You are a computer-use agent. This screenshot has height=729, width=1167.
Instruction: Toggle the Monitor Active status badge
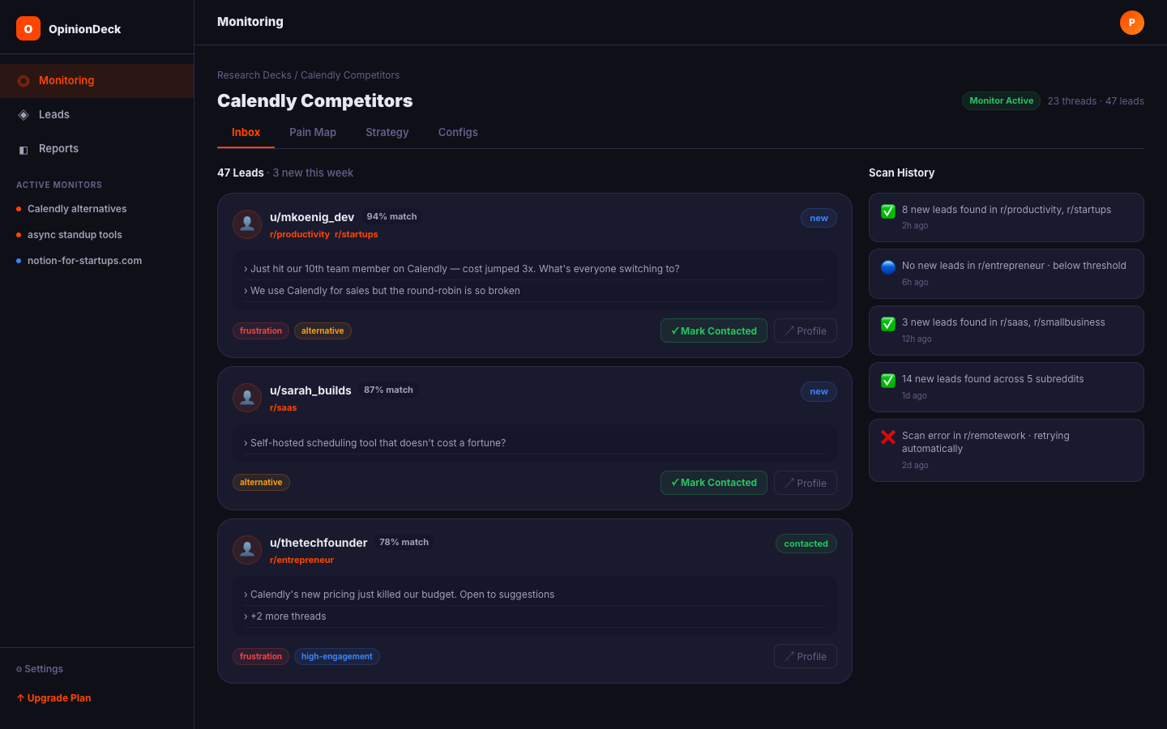[x=1001, y=101]
